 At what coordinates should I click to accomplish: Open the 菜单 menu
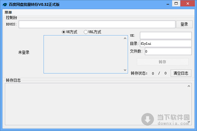tap(8, 12)
